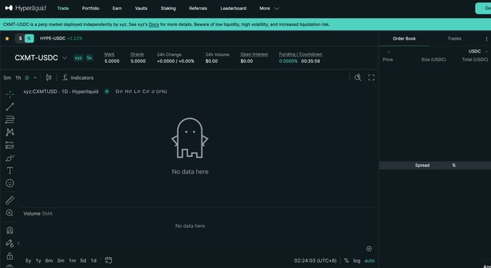The width and height of the screenshot is (491, 268).
Task: Open the Docs link in banner
Action: click(x=154, y=24)
